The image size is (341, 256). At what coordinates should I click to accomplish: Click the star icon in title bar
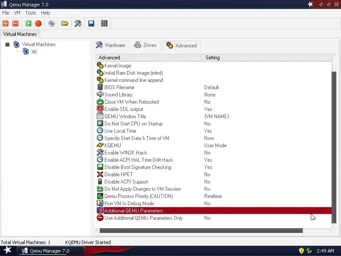pyautogui.click(x=310, y=4)
